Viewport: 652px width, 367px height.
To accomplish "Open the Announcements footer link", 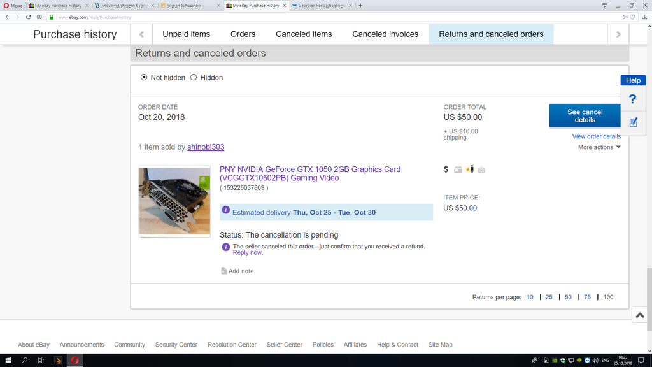I will point(81,345).
